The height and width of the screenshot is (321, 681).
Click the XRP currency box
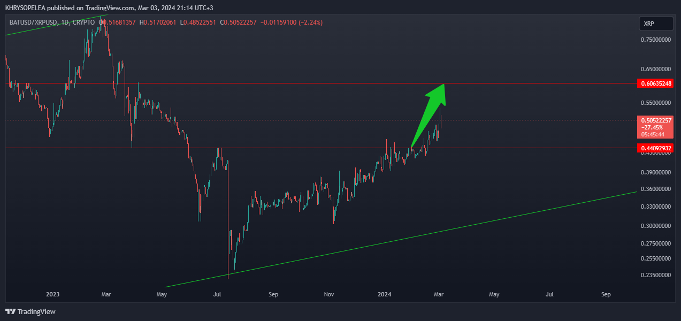[x=656, y=24]
